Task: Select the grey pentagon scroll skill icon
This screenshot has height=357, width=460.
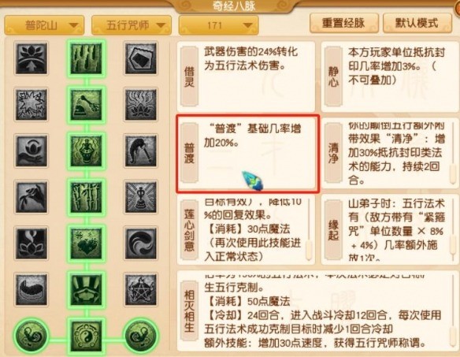Action: click(x=141, y=58)
